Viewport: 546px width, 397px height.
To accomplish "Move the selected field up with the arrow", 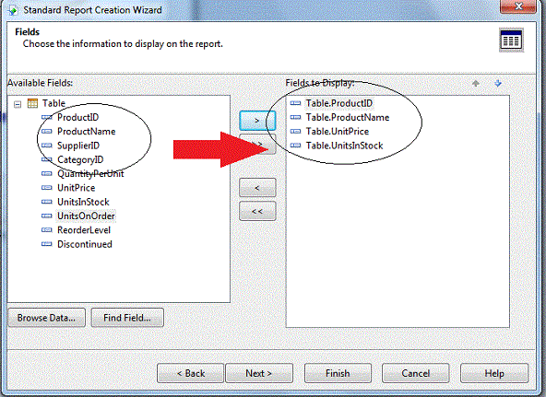I will coord(476,83).
